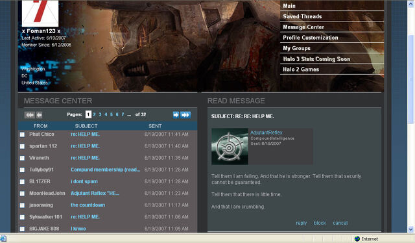Select Halo 2 Games menu item
Viewport: 415px width, 243px height.
[301, 70]
